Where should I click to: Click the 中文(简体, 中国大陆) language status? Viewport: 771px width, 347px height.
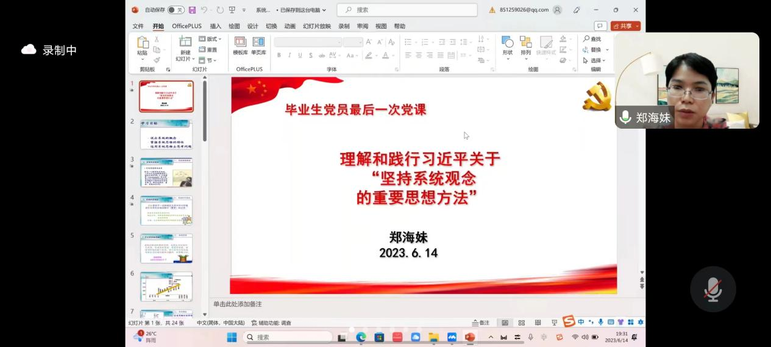[221, 323]
